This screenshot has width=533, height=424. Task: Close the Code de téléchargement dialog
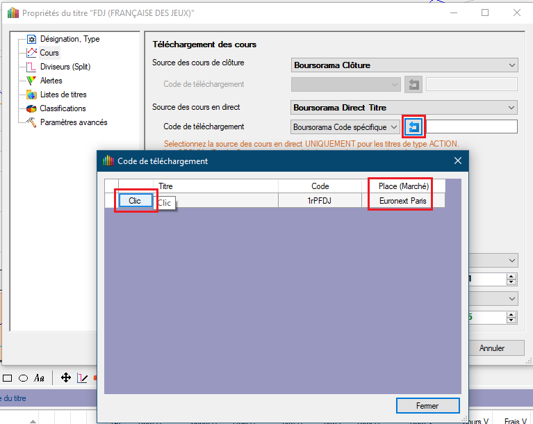458,161
